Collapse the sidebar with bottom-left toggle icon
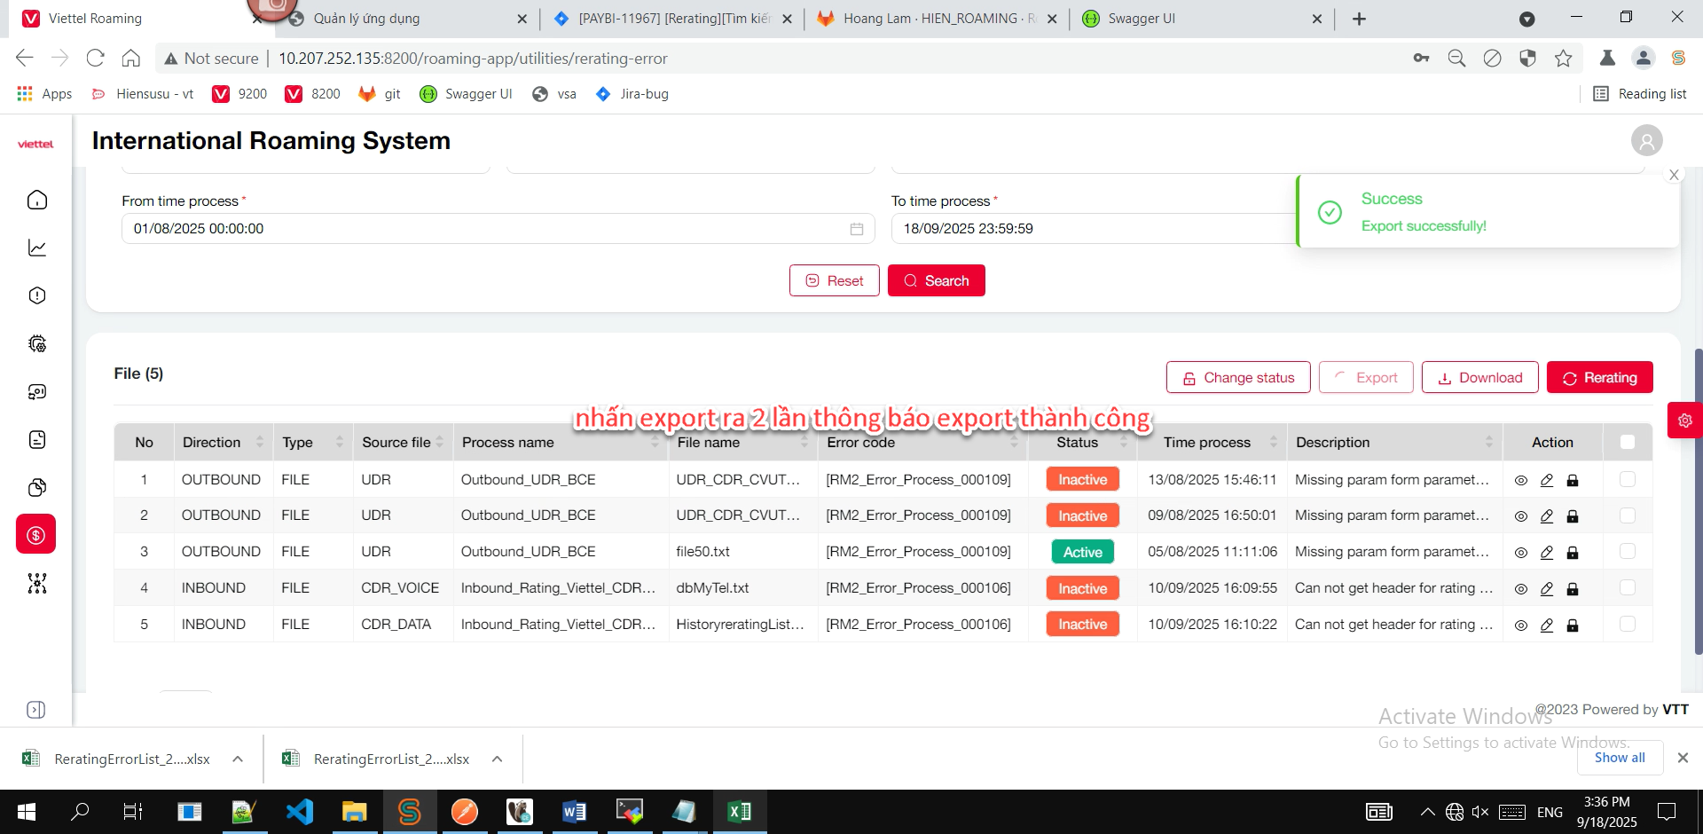This screenshot has width=1703, height=834. 36,710
